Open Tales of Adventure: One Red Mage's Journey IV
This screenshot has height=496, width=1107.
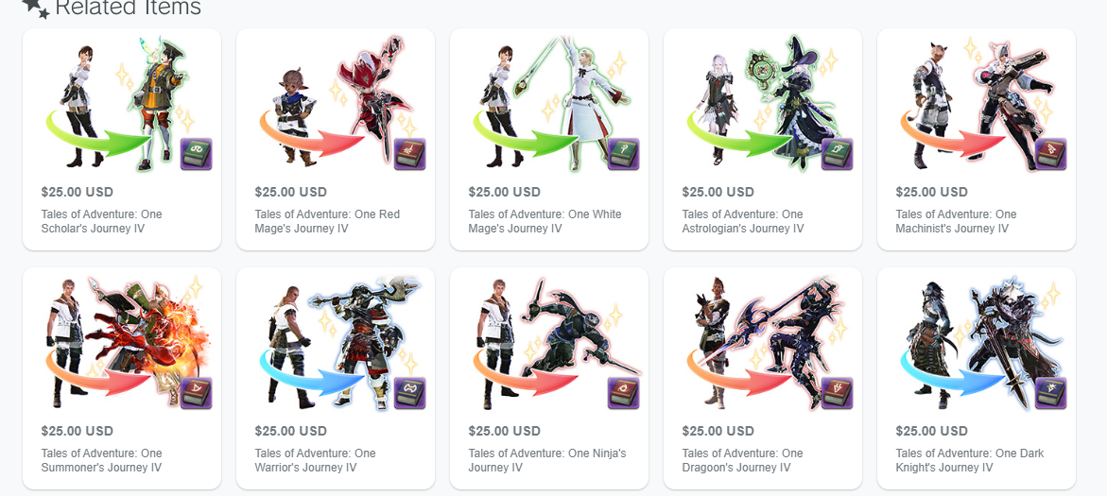tap(327, 221)
